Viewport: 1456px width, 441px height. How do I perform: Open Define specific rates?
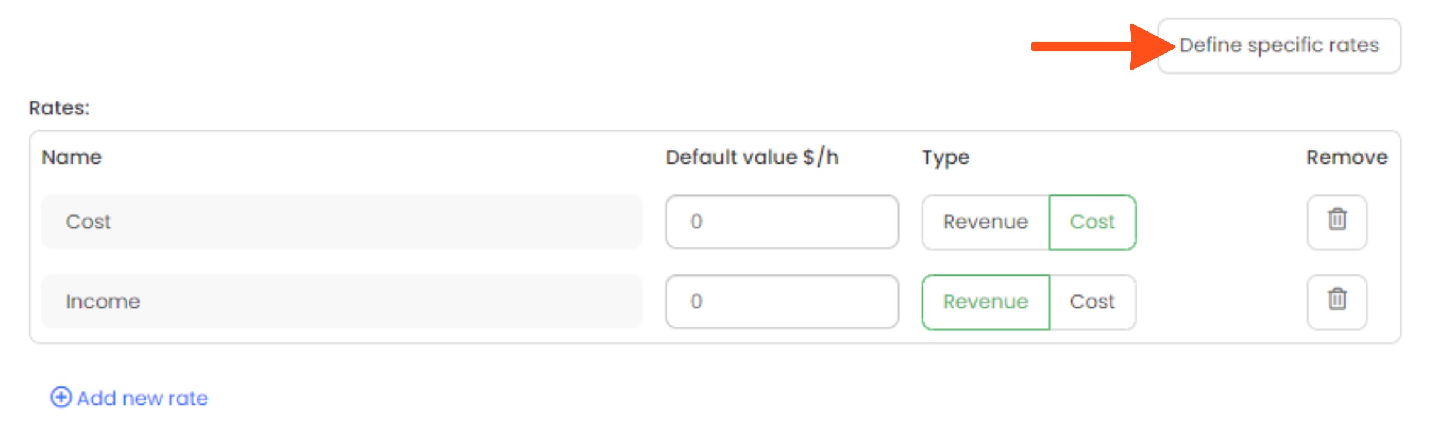pos(1279,45)
